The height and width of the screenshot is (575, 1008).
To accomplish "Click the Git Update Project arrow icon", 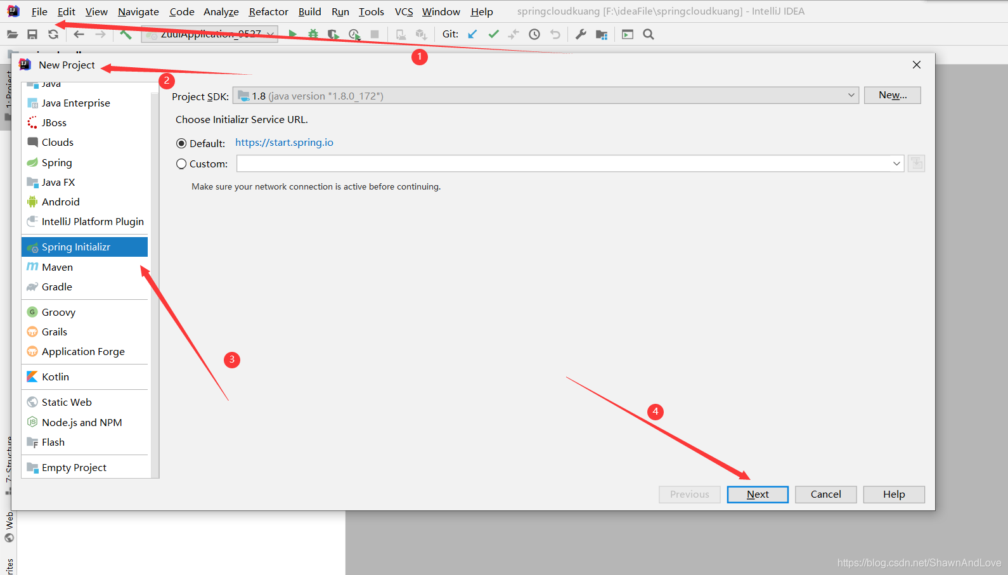I will pos(472,34).
